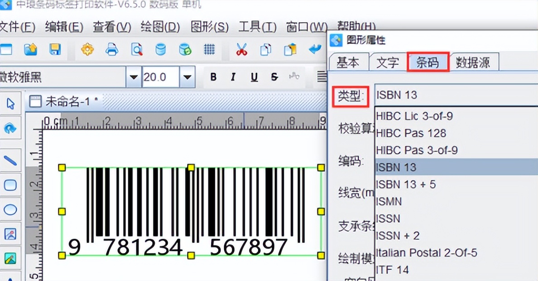Choose HIBC Pas 3-of-9 from the list
The height and width of the screenshot is (281, 538).
pos(456,150)
